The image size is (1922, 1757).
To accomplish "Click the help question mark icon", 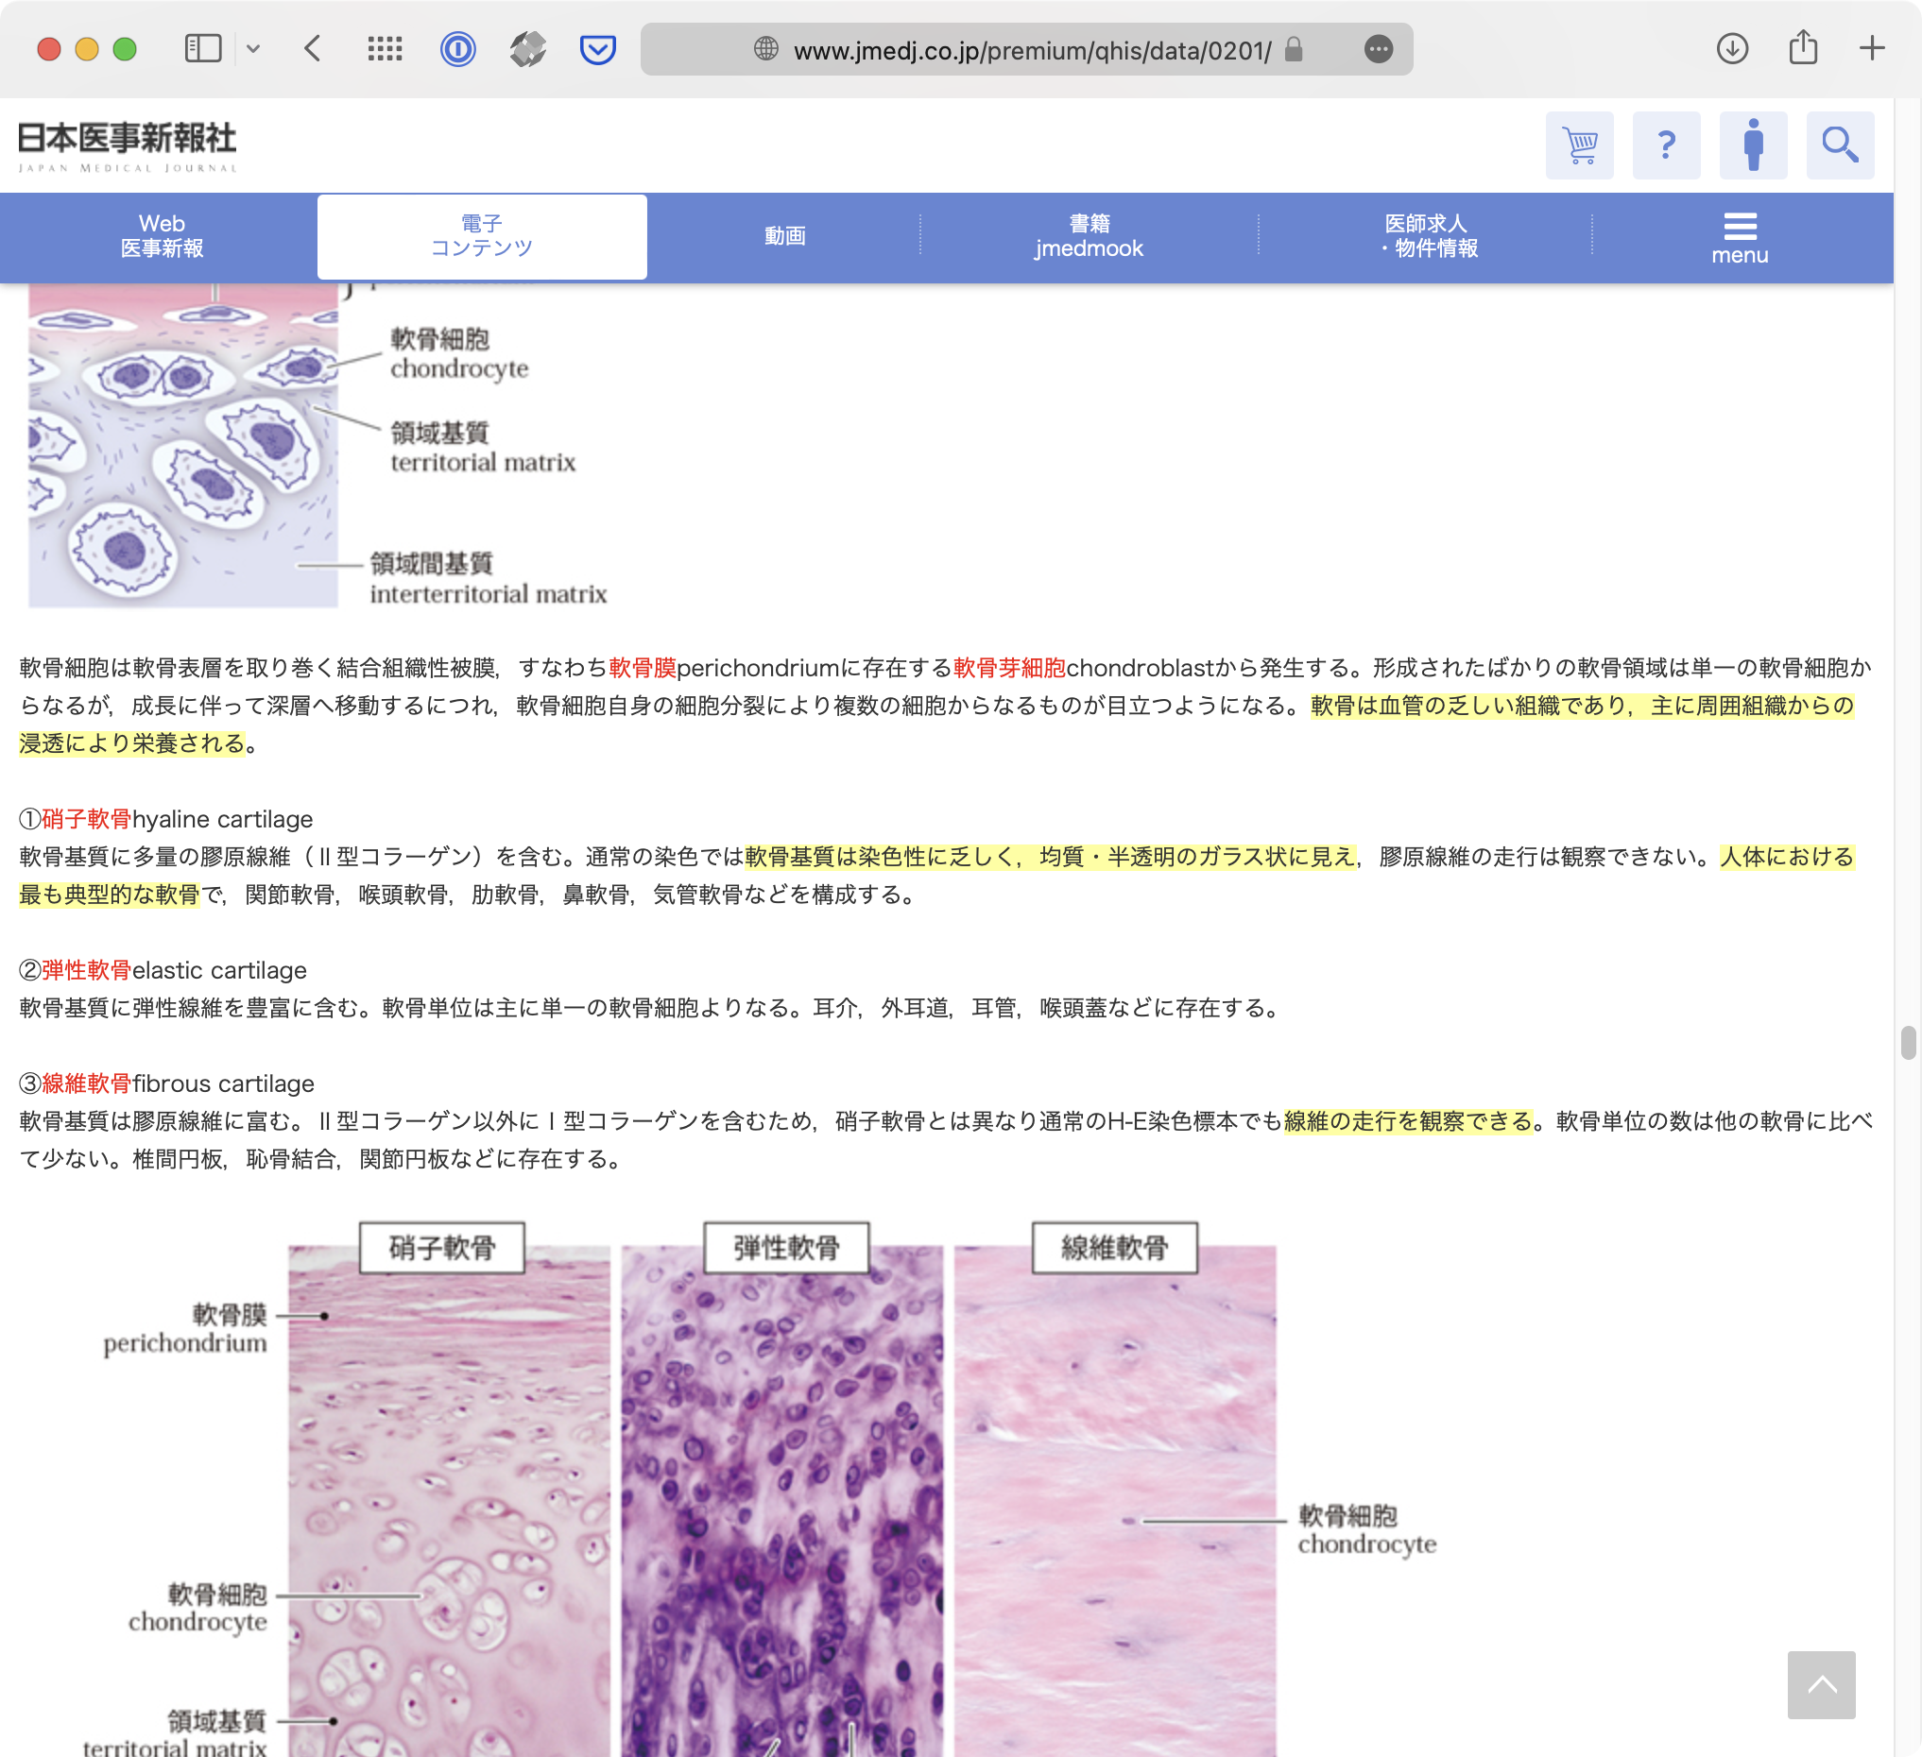I will click(1666, 145).
